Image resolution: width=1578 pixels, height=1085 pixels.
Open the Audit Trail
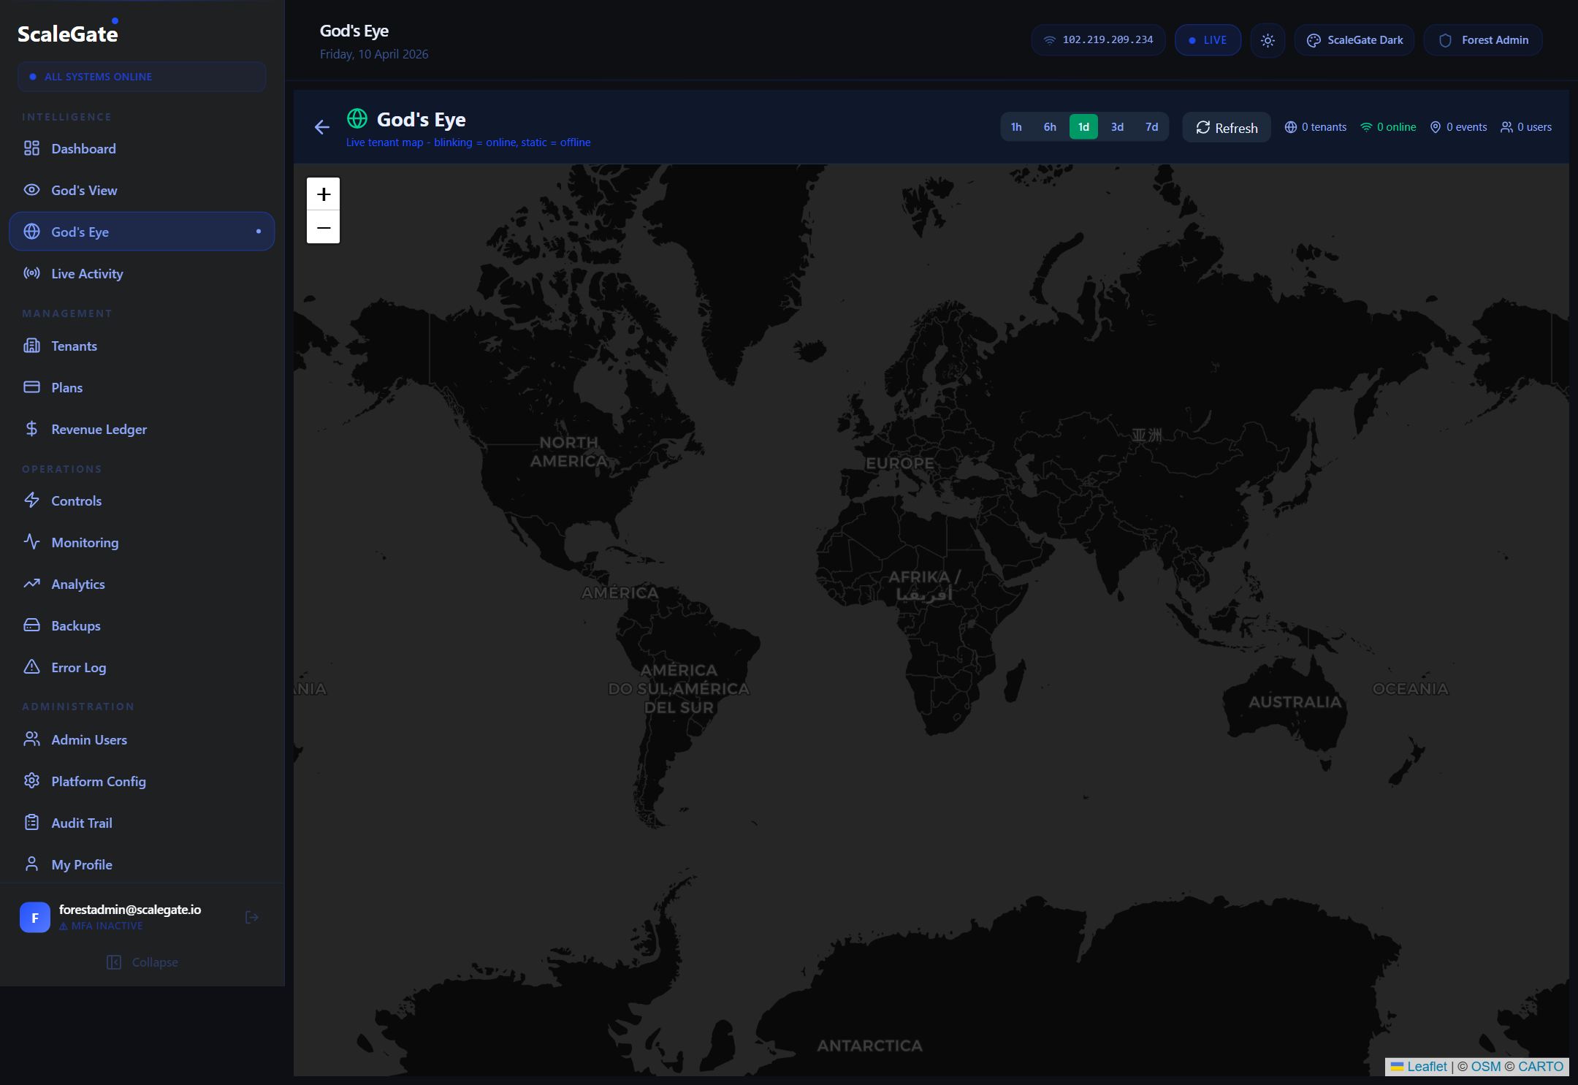82,822
